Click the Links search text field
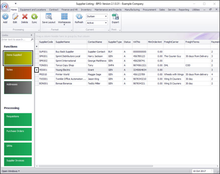This screenshot has width=220, height=174. pos(16,40)
